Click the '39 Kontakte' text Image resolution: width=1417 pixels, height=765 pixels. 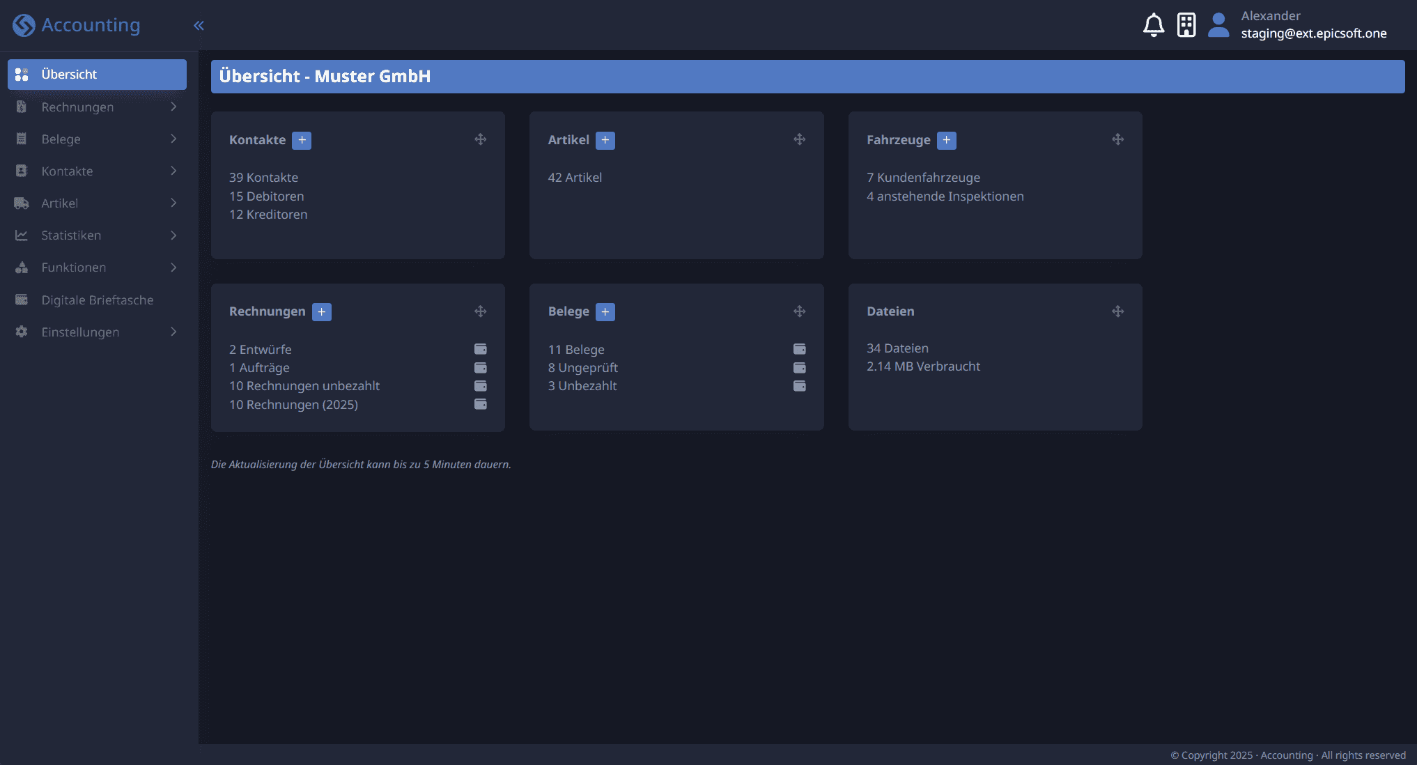[x=263, y=178]
